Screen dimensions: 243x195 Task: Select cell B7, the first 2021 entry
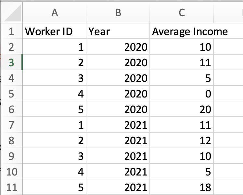[118, 125]
